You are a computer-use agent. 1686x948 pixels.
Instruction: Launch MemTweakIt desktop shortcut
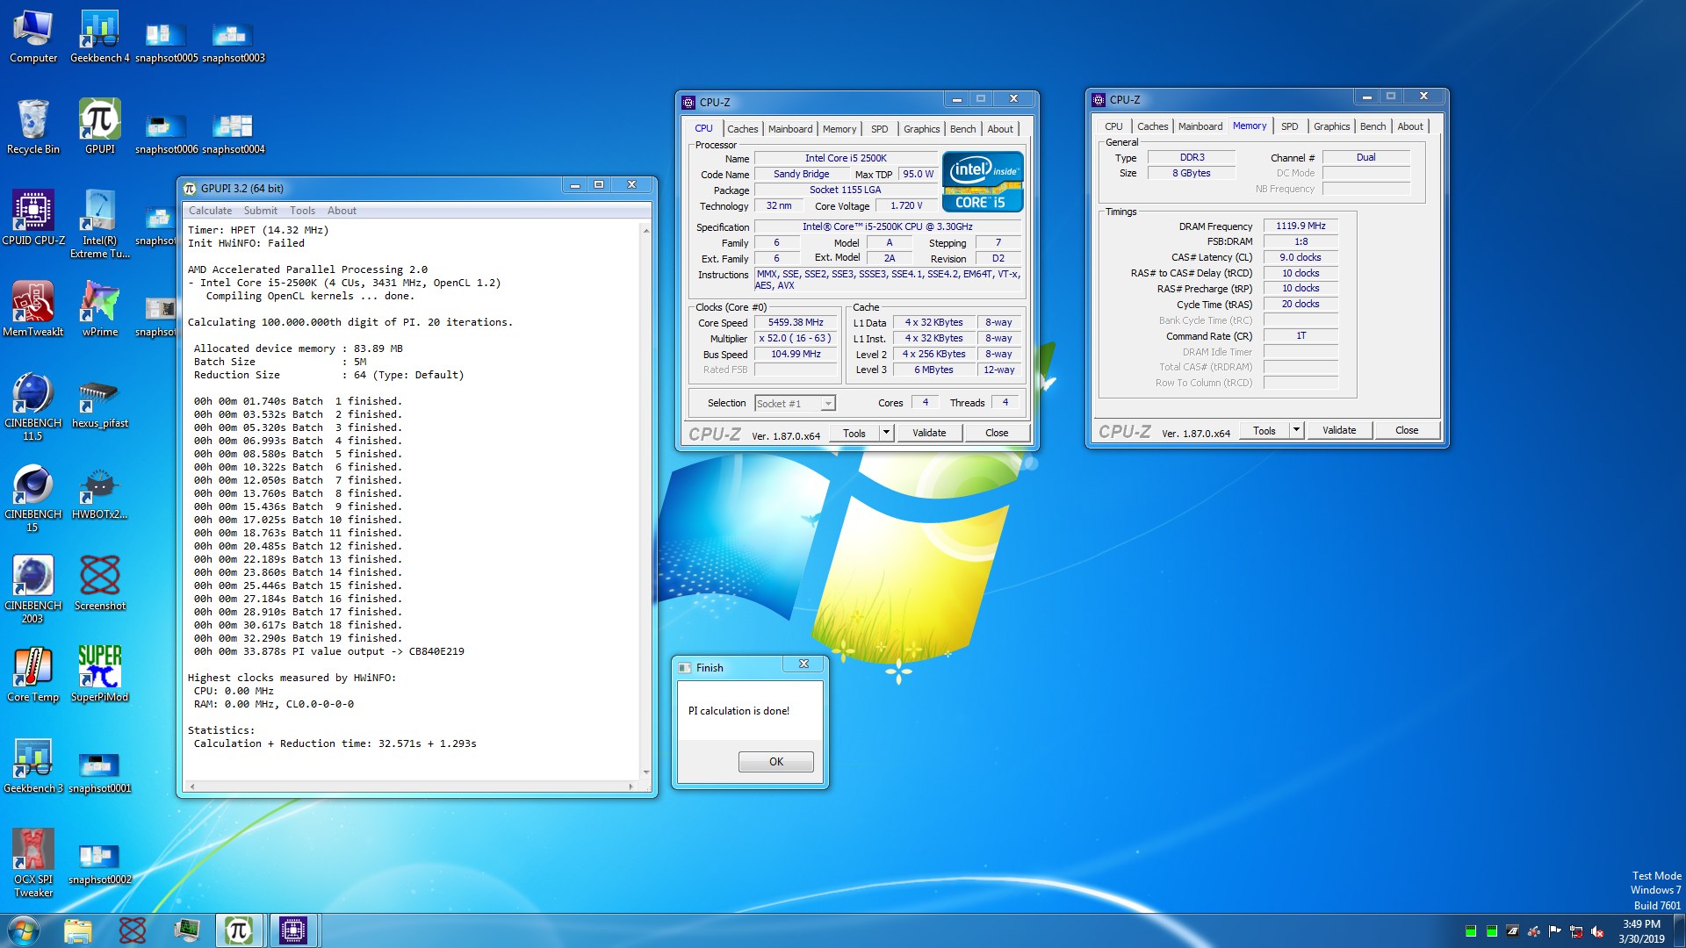[33, 310]
